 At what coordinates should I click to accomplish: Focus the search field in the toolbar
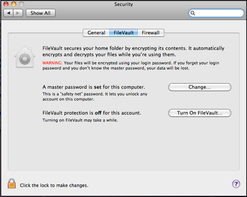216,13
